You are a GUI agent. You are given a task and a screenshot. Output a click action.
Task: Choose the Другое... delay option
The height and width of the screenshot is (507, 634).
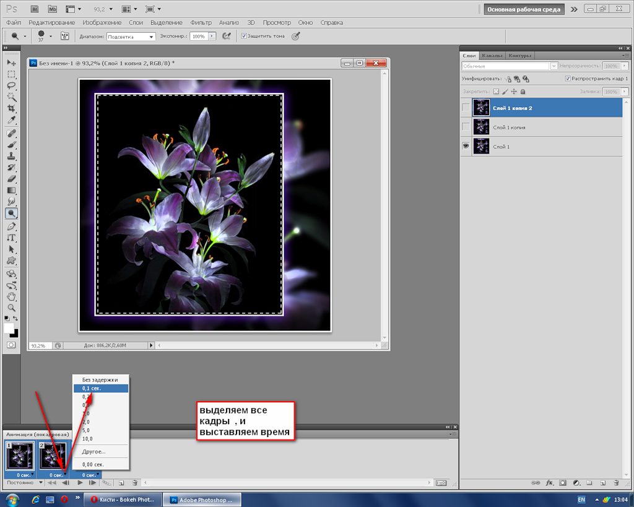[93, 451]
